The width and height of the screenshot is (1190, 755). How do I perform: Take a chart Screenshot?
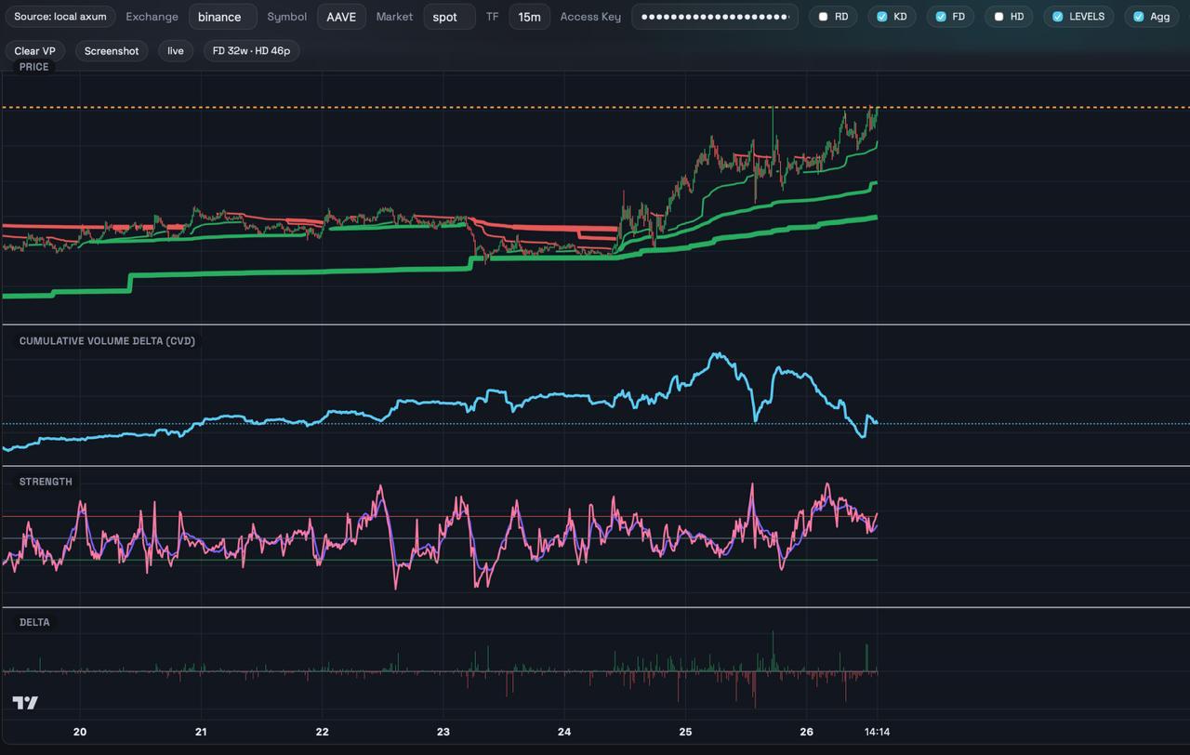(112, 51)
